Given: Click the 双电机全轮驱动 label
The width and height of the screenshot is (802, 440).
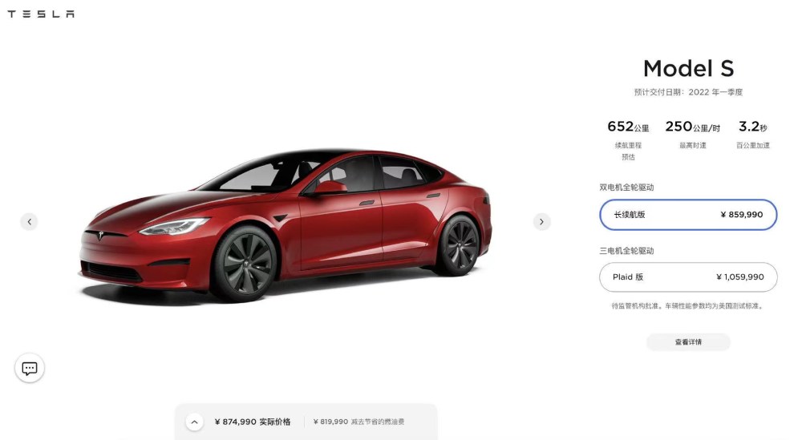Looking at the screenshot, I should coord(626,188).
